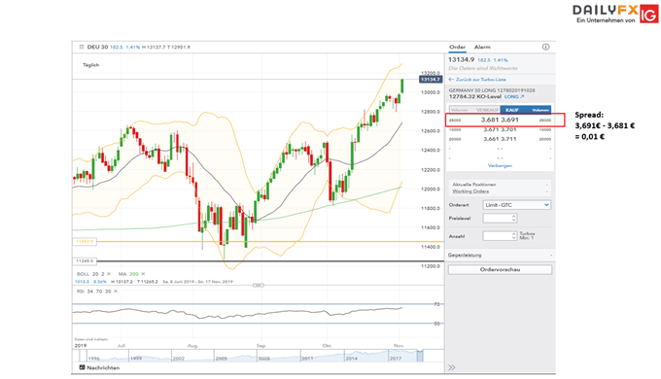Close the RSI indicator panel
This screenshot has width=661, height=379.
[116, 292]
